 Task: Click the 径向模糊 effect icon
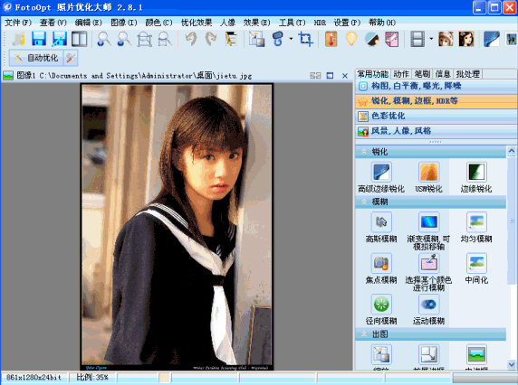coord(381,304)
